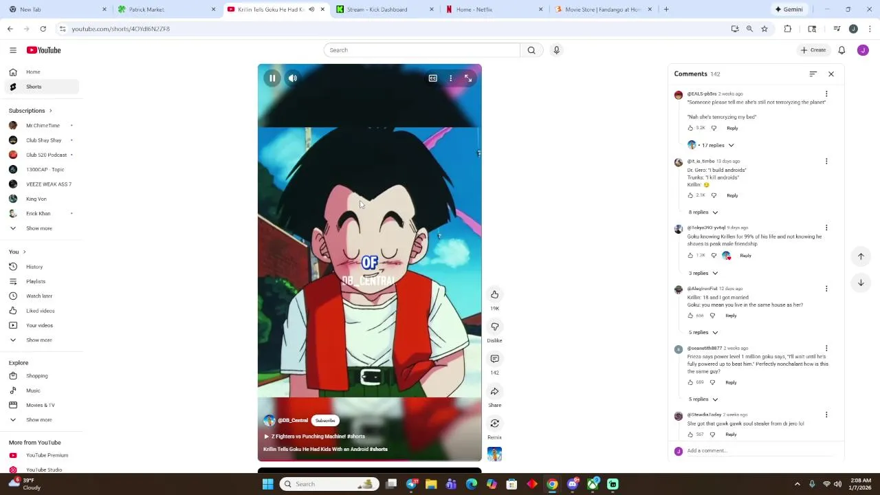The width and height of the screenshot is (880, 495).
Task: Expand the You section
Action: click(17, 252)
